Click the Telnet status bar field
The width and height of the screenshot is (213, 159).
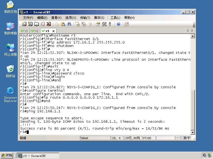coord(95,138)
